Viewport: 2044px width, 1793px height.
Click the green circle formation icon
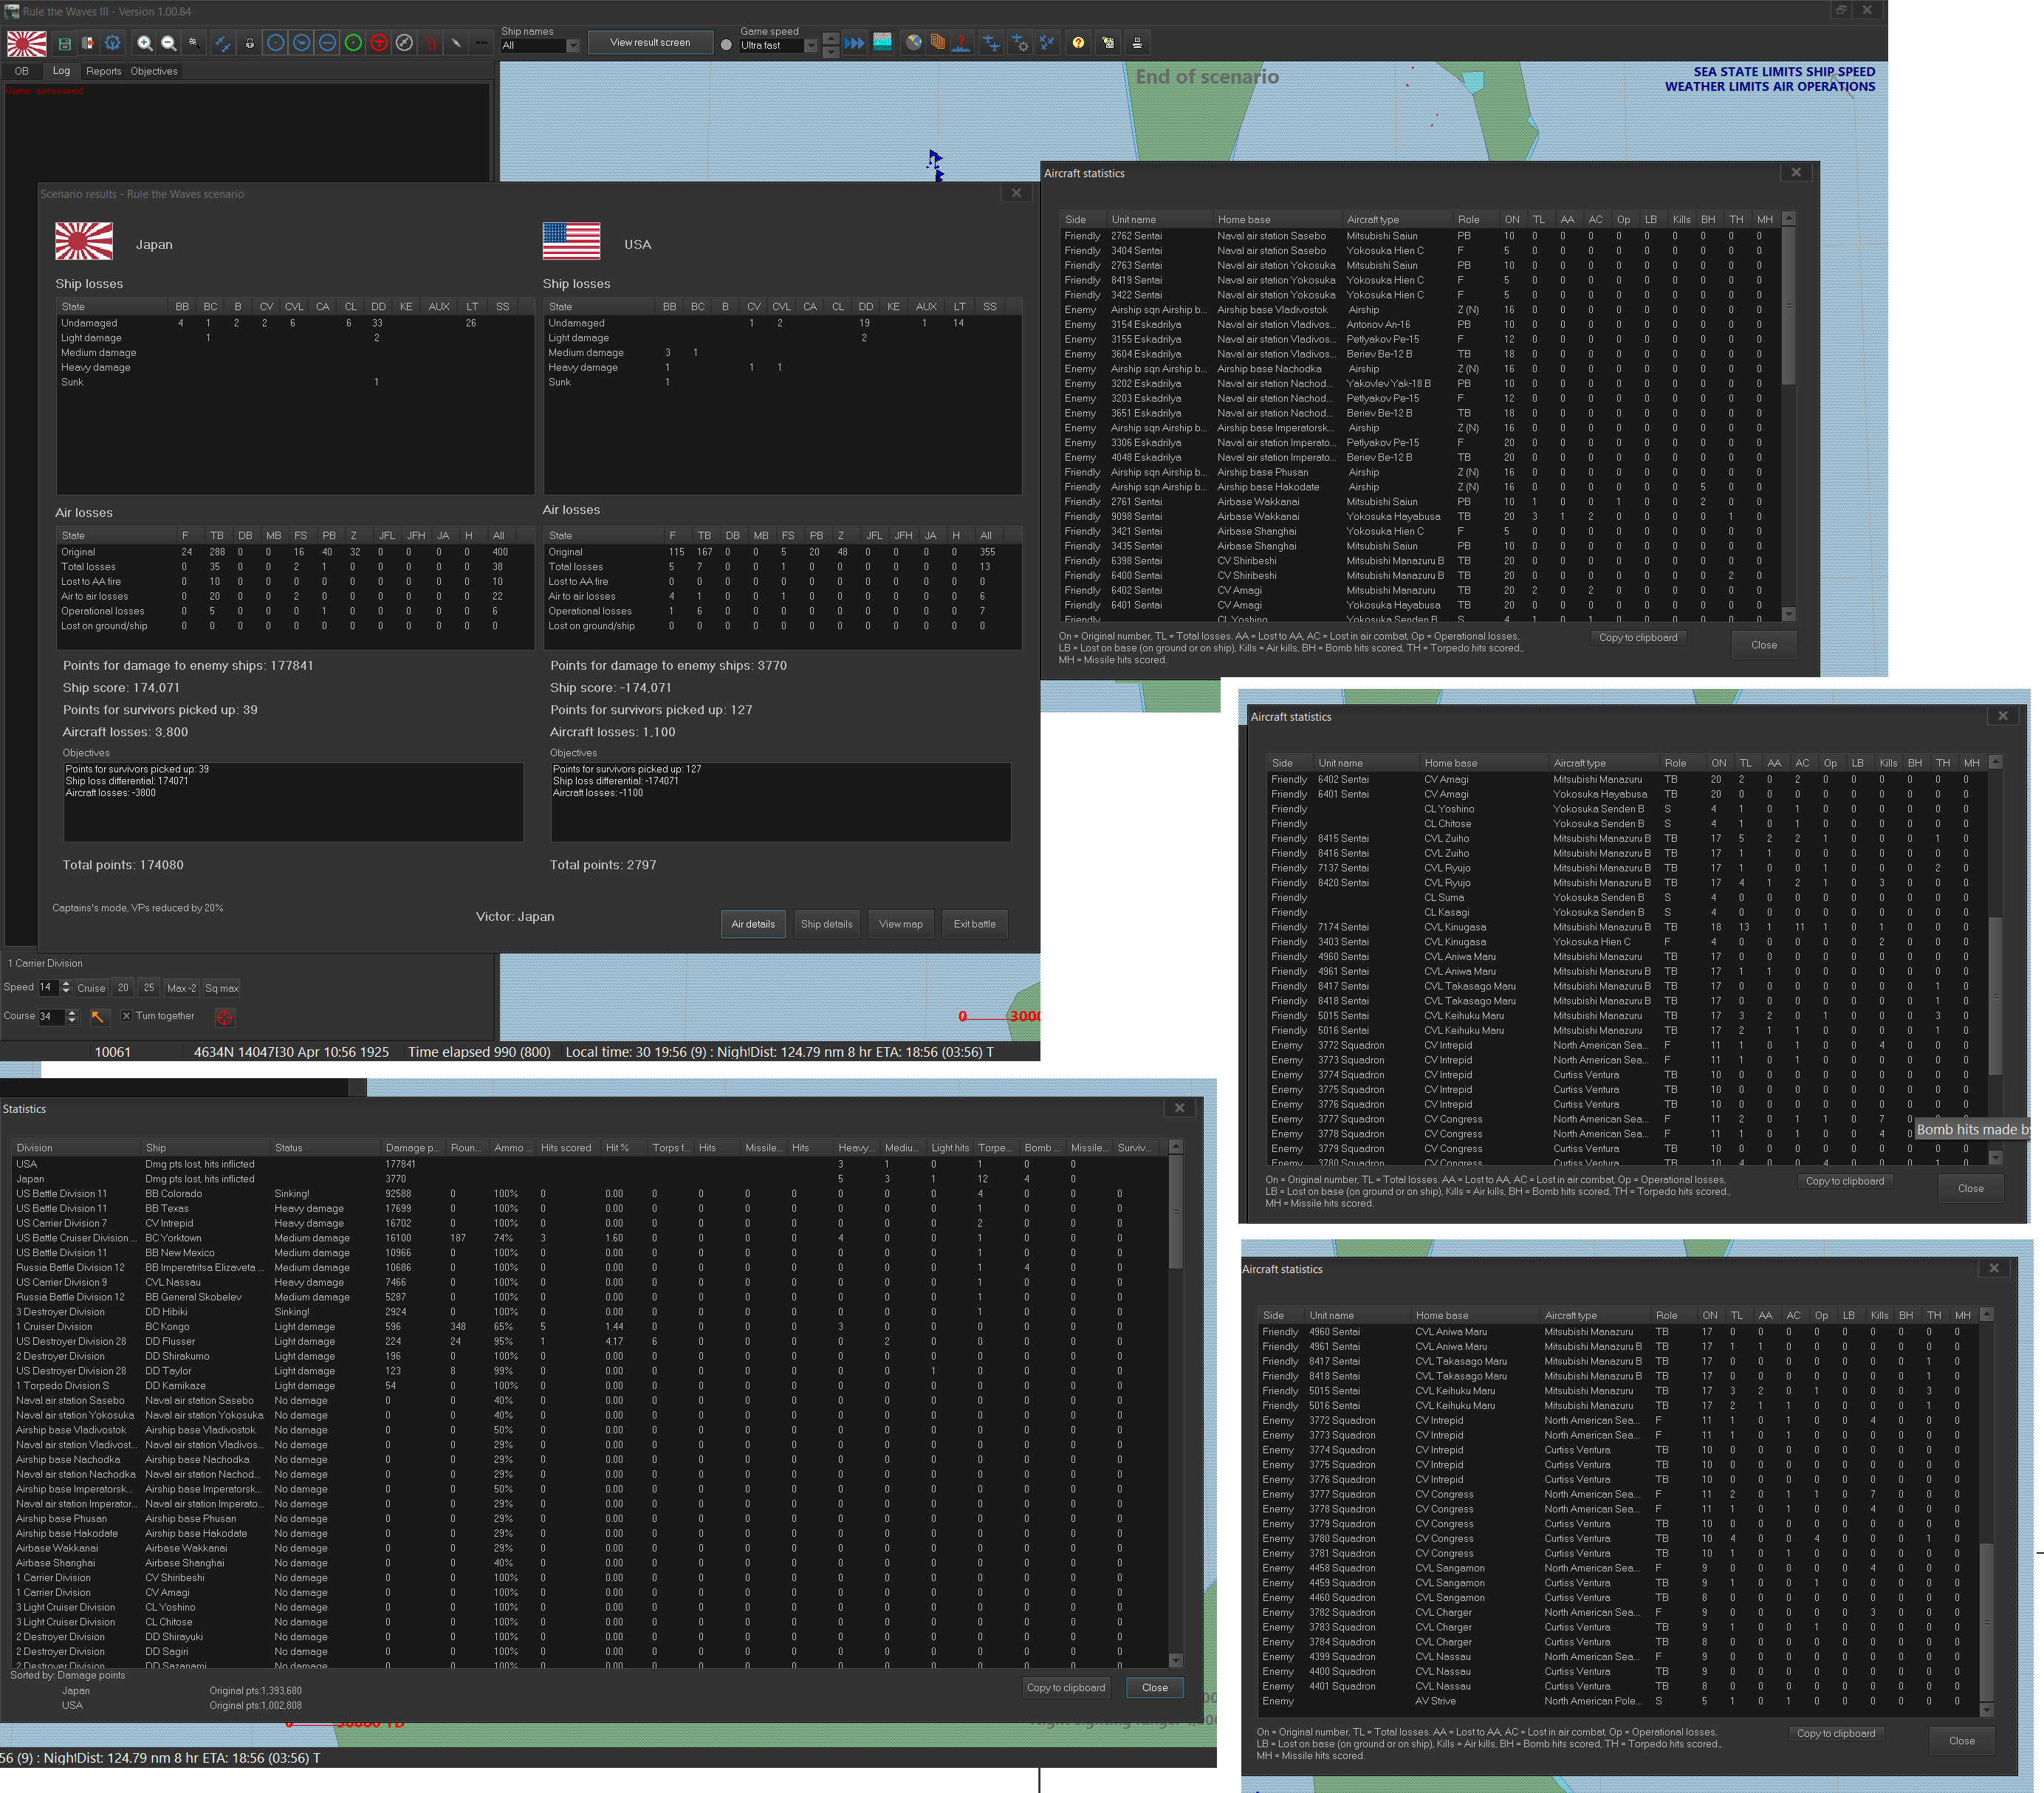pyautogui.click(x=353, y=43)
